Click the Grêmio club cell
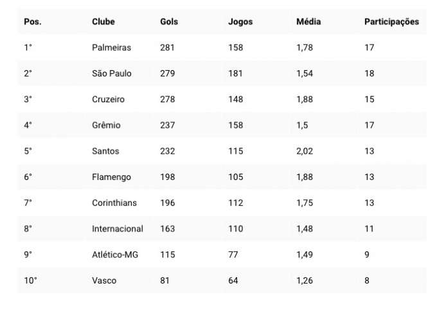The image size is (437, 317). [107, 125]
